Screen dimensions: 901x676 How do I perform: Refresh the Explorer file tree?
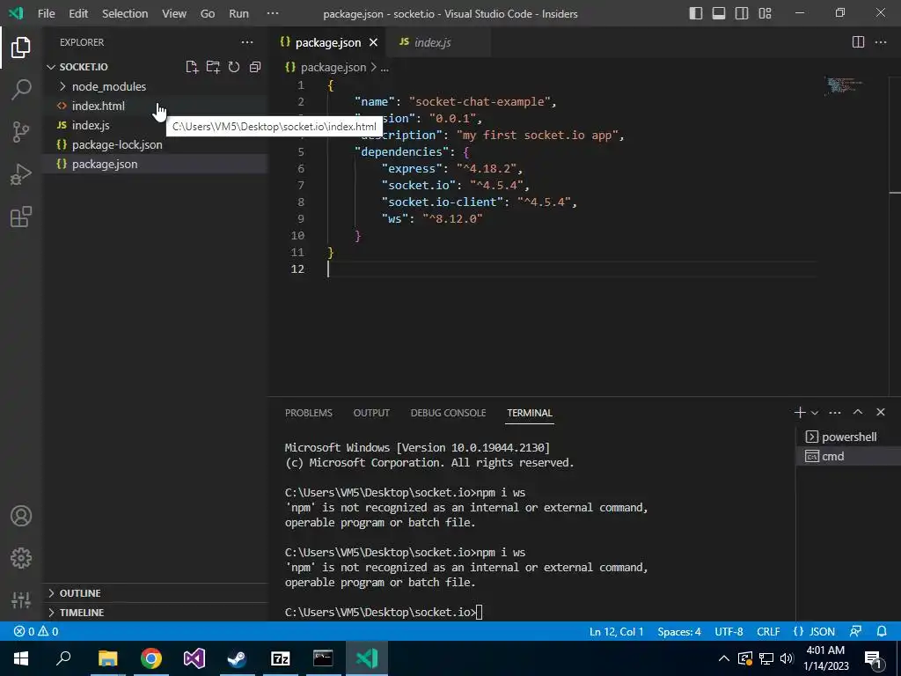(234, 67)
